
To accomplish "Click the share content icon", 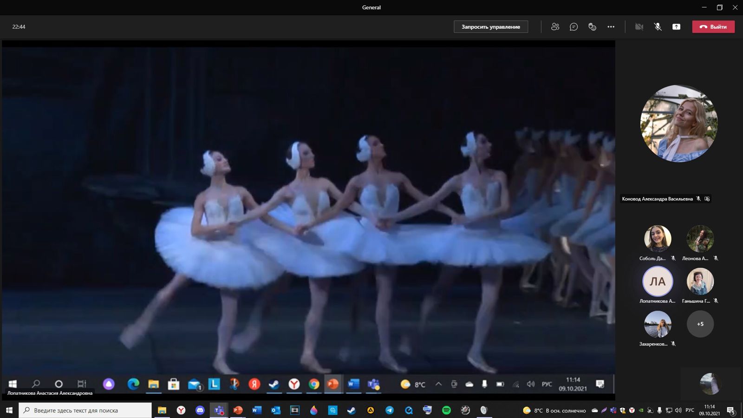I will point(676,27).
